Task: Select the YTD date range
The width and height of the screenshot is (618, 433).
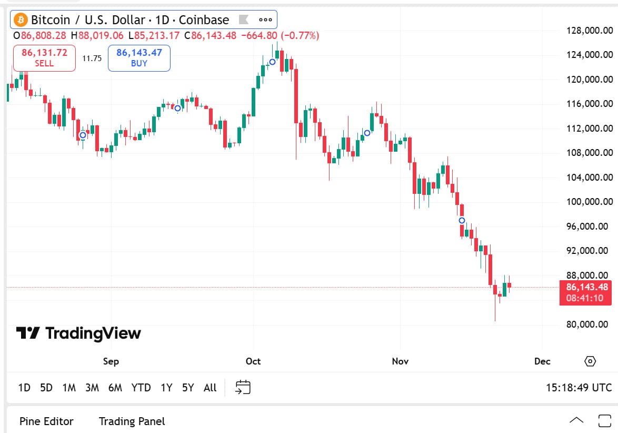Action: (x=141, y=388)
